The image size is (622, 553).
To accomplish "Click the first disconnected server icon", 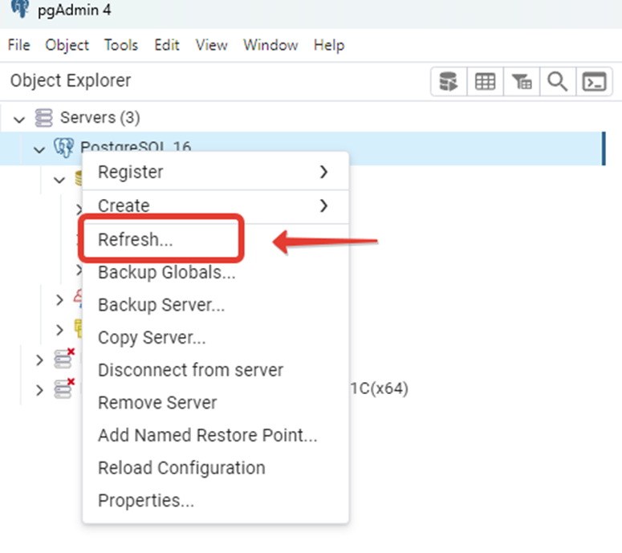I will click(x=64, y=359).
